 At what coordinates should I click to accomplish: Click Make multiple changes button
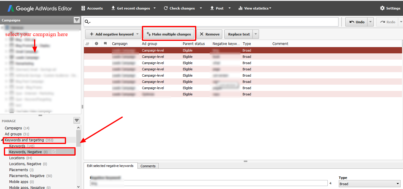coord(169,34)
